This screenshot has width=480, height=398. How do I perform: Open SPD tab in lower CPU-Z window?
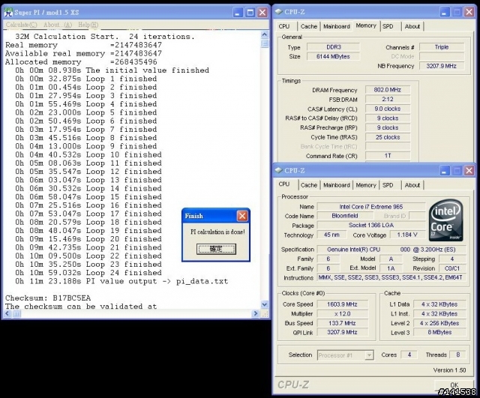pyautogui.click(x=388, y=185)
